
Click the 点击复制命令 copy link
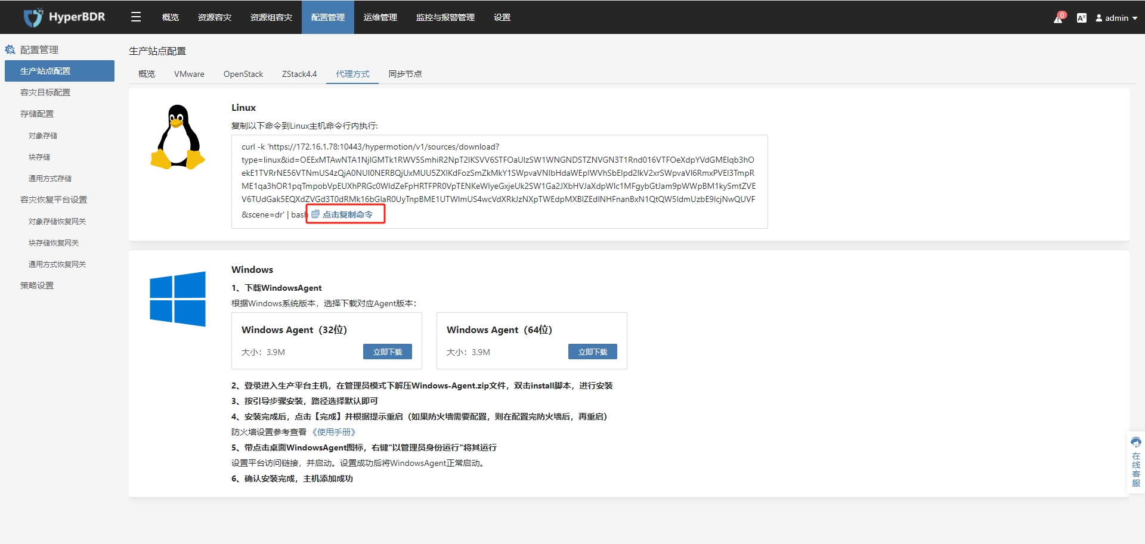coord(347,214)
